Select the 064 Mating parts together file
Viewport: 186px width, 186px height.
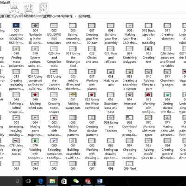(35, 126)
